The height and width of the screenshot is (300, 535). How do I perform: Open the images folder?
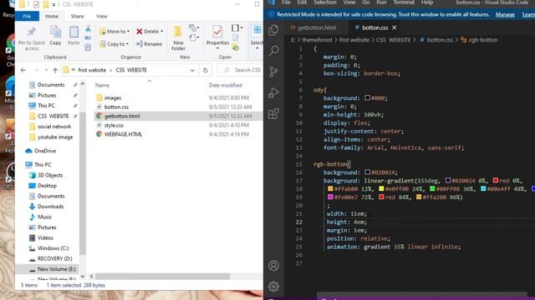(113, 98)
